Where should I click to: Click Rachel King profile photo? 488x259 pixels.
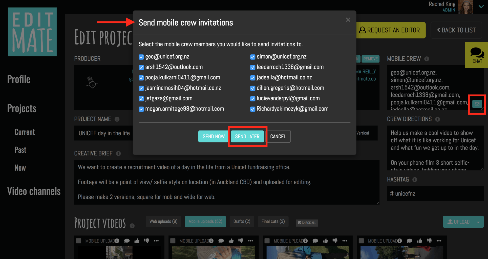pos(465,7)
